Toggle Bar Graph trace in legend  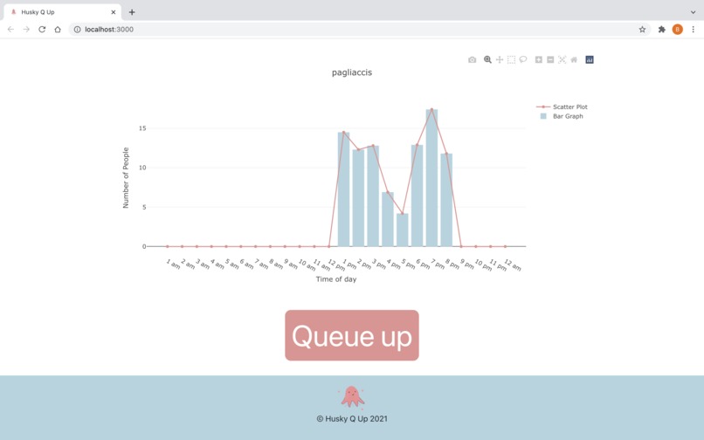[562, 116]
